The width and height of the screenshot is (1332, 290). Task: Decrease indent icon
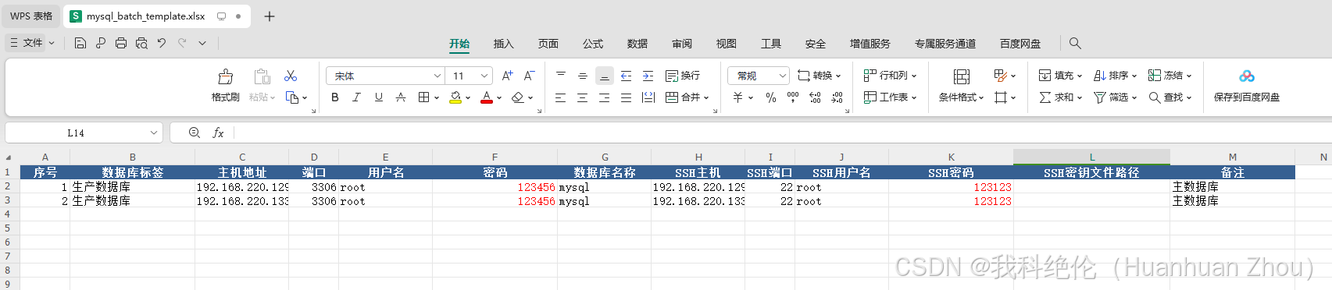pyautogui.click(x=627, y=76)
